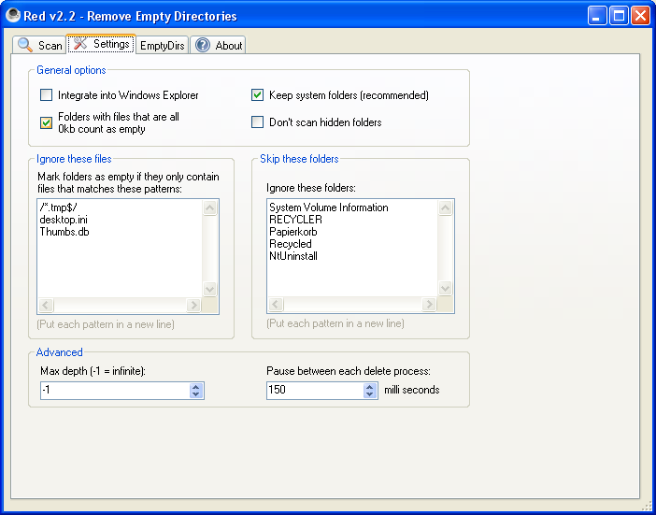Image resolution: width=656 pixels, height=515 pixels.
Task: Click the pause duration spinner arrows
Action: pos(370,391)
